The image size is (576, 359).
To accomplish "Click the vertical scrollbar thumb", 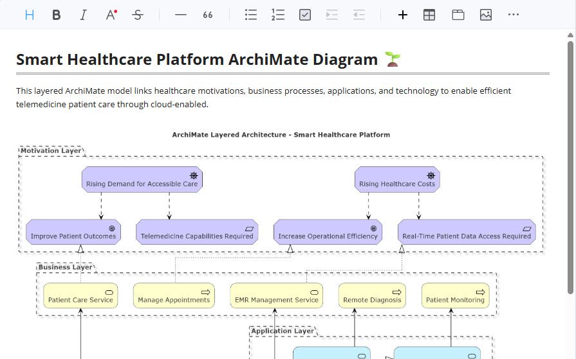I will (x=570, y=167).
